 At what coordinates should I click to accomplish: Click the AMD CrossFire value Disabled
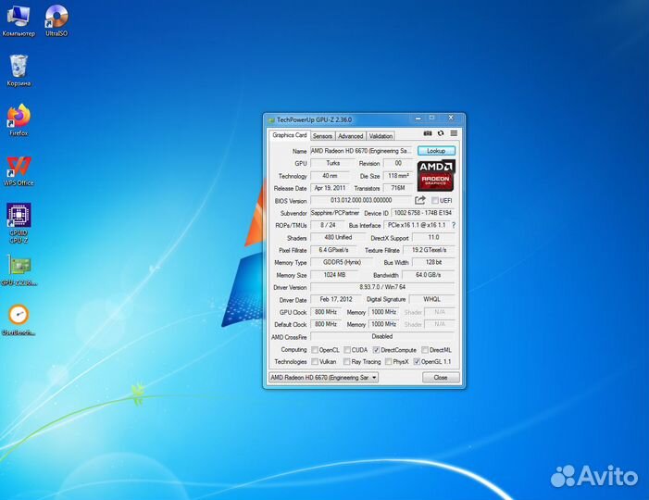382,336
